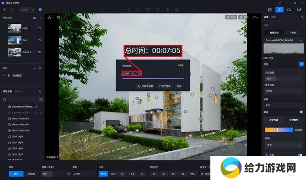Click the contrast half-circle icon in sky panel
Image resolution: width=306 pixels, height=180 pixels.
[x=302, y=112]
